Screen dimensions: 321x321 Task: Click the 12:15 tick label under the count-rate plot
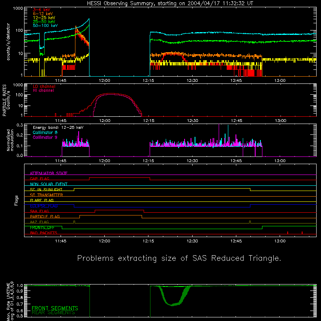coord(148,81)
